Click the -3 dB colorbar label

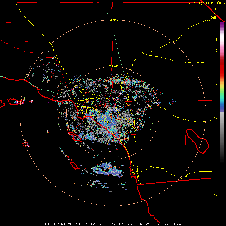[x=216, y=140]
